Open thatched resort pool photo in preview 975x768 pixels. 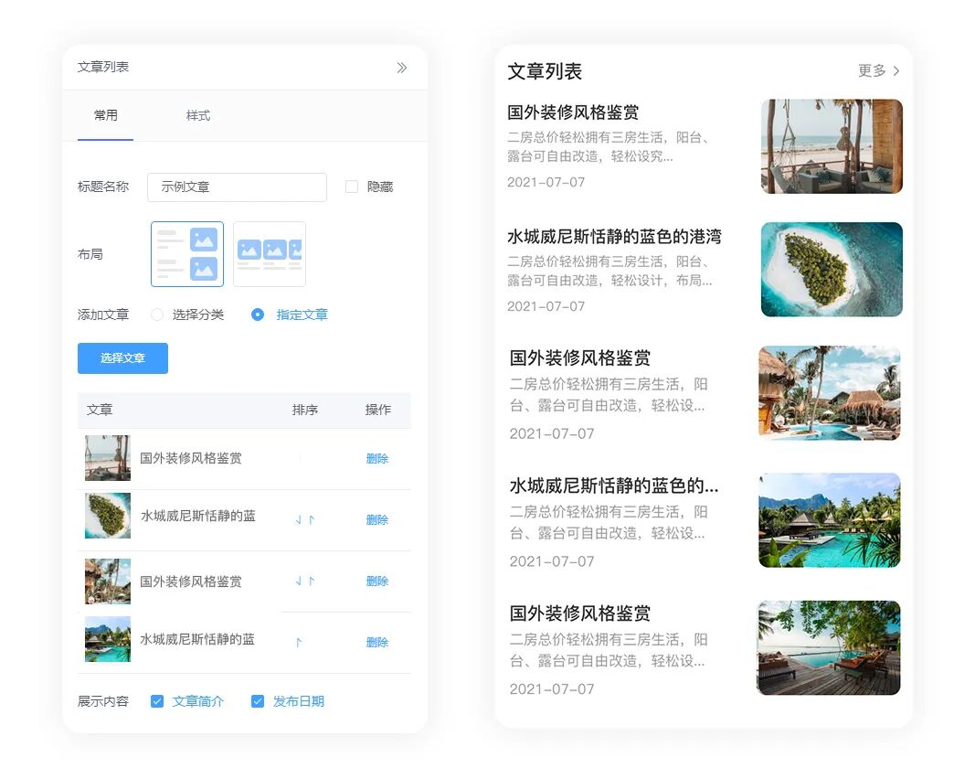point(829,393)
